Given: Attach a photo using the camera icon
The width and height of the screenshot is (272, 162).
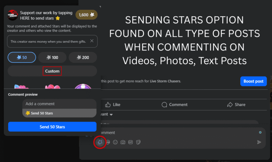Looking at the screenshot, I should coord(123,142).
